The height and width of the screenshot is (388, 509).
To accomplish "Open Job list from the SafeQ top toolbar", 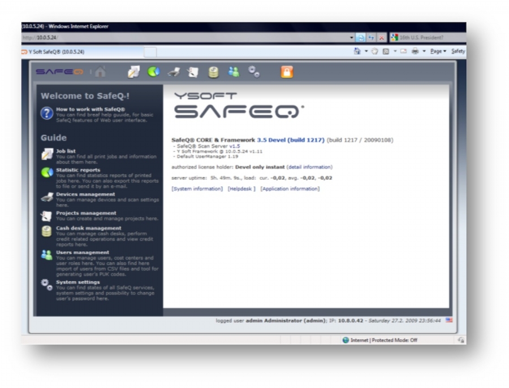I will 133,72.
